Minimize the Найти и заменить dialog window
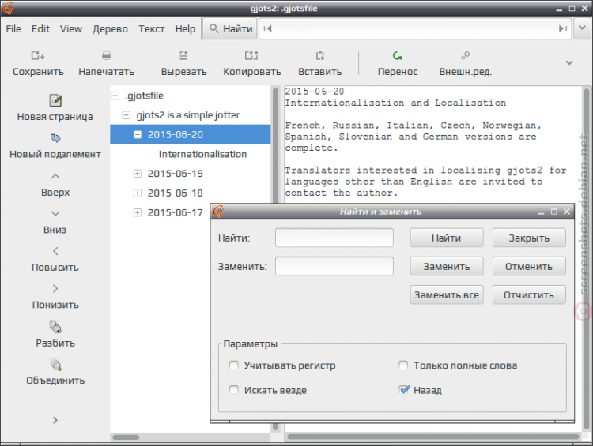The image size is (593, 446). 541,212
